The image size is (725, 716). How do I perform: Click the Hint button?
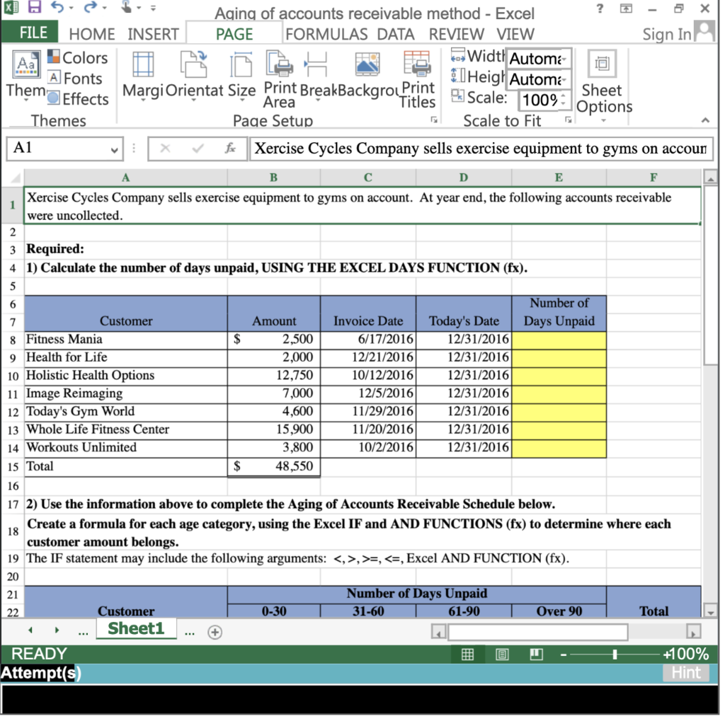685,673
